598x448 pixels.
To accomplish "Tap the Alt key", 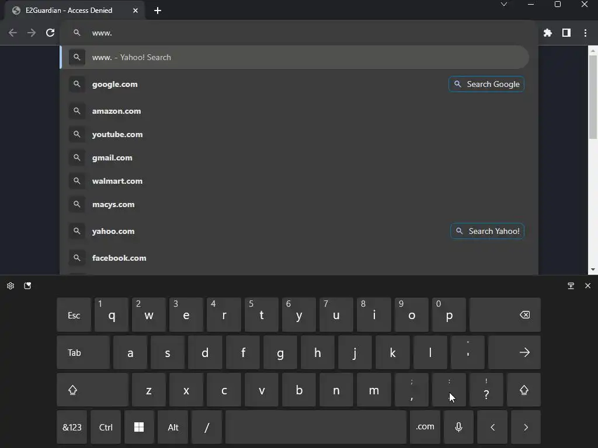I will (173, 427).
